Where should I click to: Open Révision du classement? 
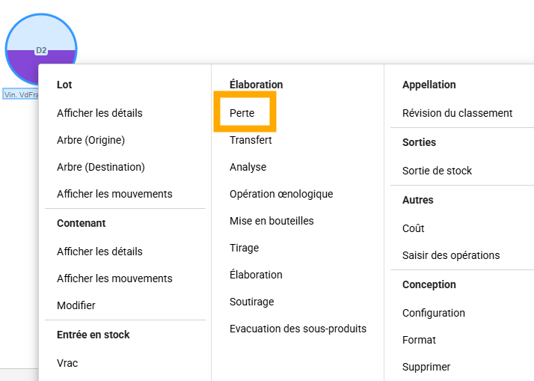[x=457, y=113]
